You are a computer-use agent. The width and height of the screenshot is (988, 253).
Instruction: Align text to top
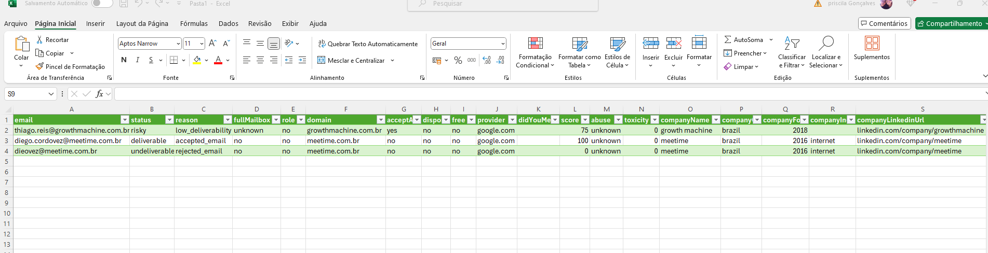247,43
